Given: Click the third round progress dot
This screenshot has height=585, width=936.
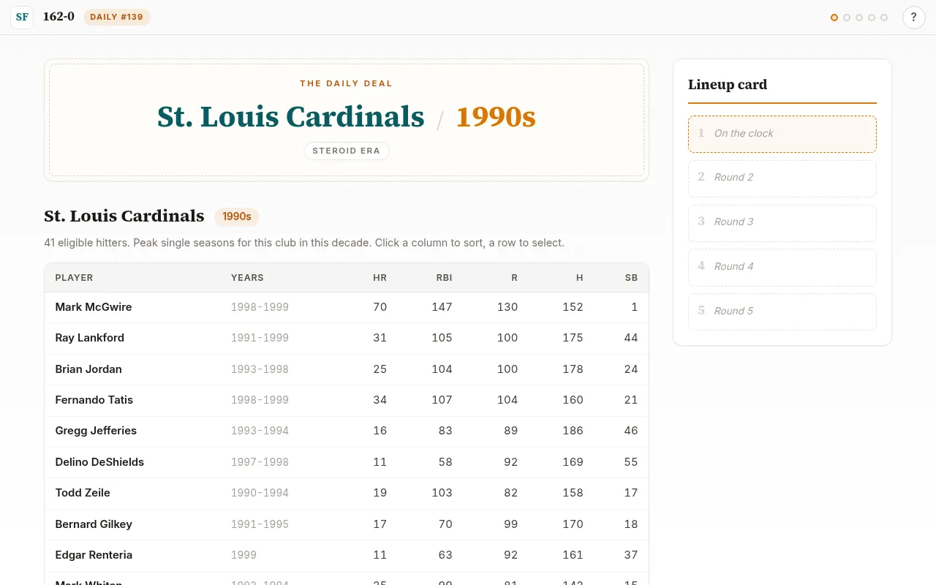Looking at the screenshot, I should tap(859, 18).
